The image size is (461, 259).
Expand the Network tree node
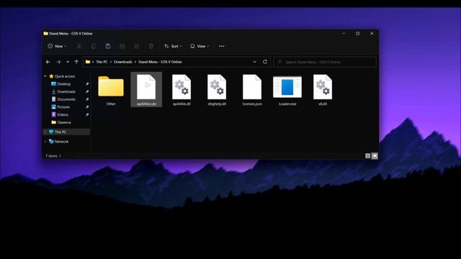[x=45, y=142]
